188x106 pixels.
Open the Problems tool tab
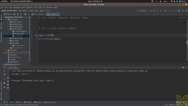[28, 102]
